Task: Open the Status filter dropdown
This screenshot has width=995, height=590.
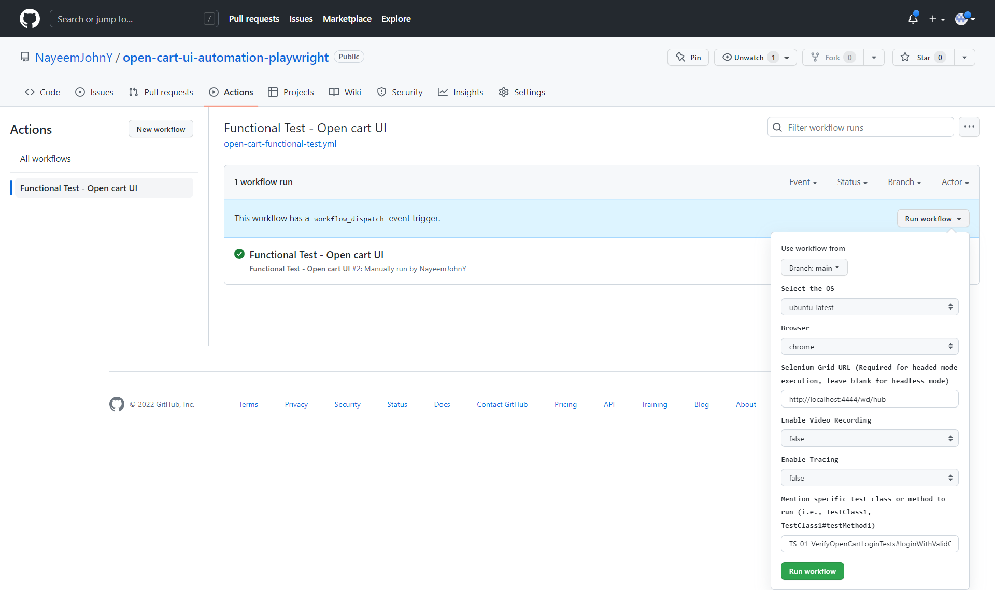Action: click(x=852, y=182)
